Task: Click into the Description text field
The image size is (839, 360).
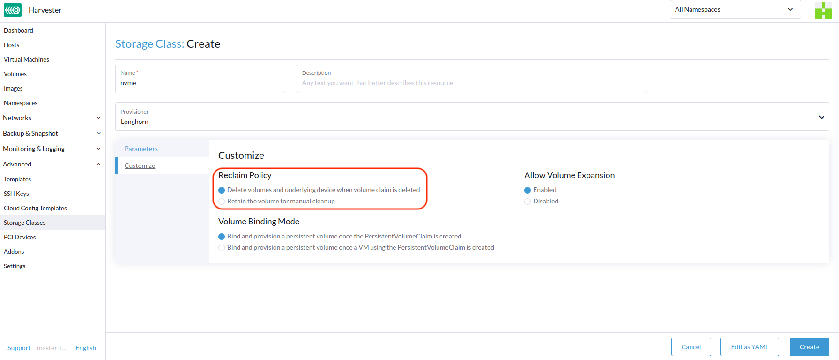Action: pyautogui.click(x=471, y=83)
